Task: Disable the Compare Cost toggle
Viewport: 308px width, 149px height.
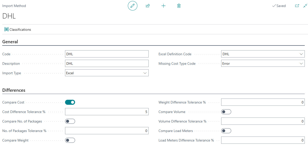Action: pyautogui.click(x=70, y=102)
